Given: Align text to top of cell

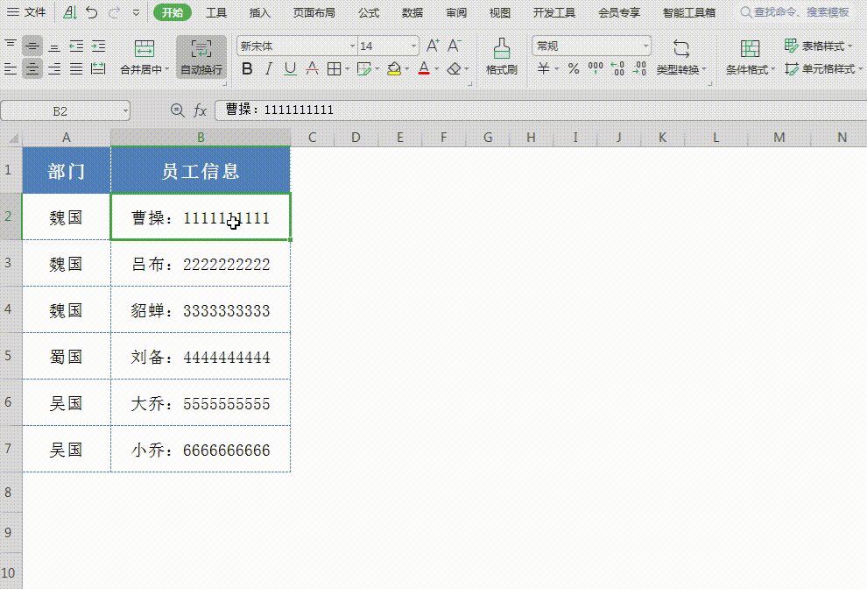Looking at the screenshot, I should pos(11,46).
